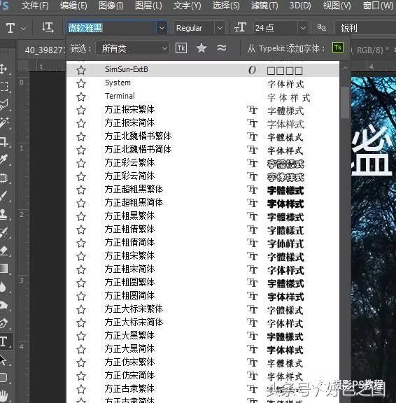
Task: Select the Eyedropper tool
Action: (4, 160)
